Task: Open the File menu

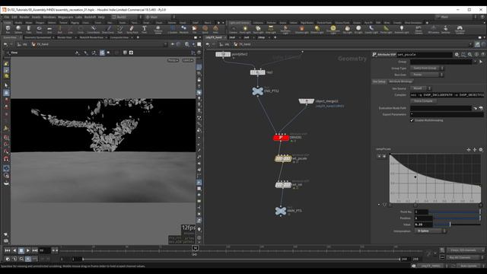Action: click(7, 17)
